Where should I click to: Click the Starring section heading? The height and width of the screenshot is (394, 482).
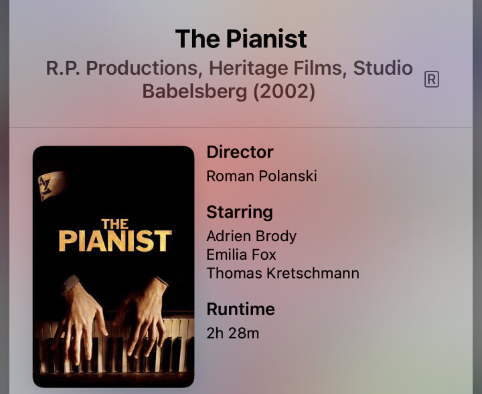240,212
